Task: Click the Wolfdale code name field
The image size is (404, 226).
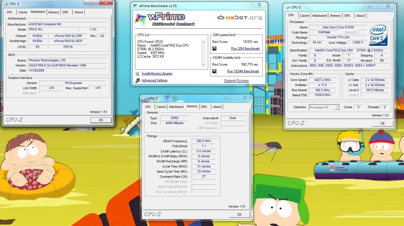Action: point(324,32)
